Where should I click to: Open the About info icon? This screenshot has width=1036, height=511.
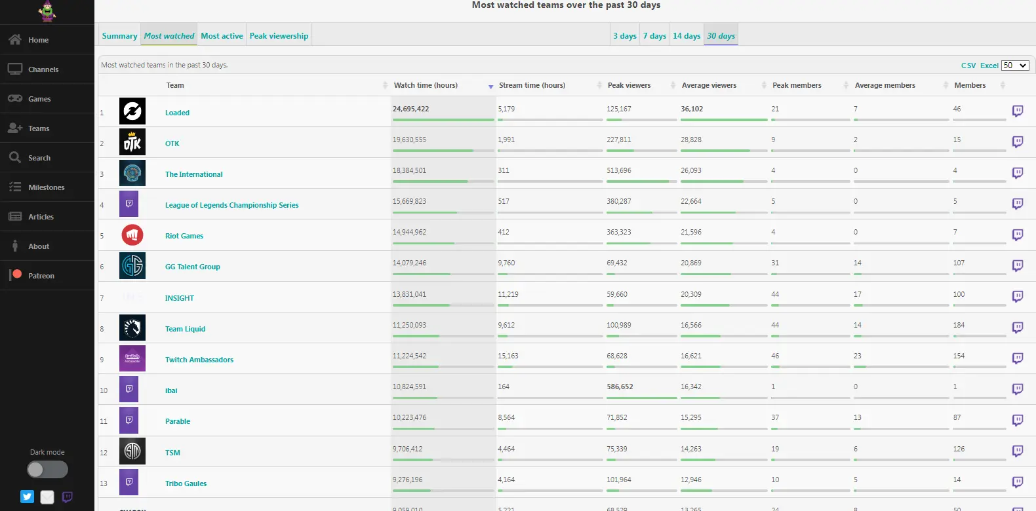point(15,246)
